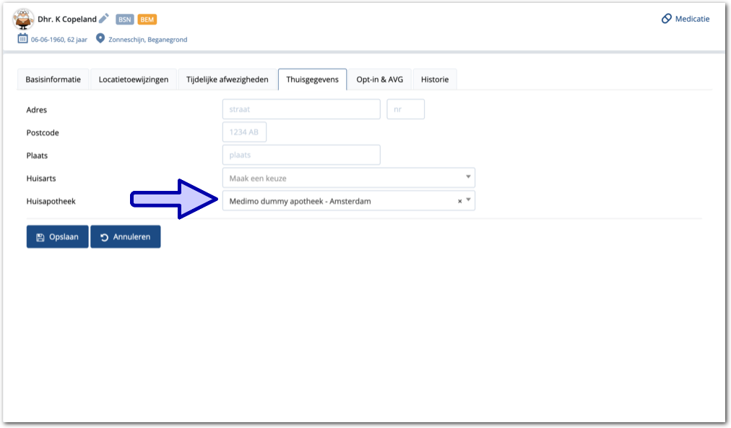Clear Huisapotheek selection with the x icon
This screenshot has height=428, width=731.
click(x=459, y=202)
